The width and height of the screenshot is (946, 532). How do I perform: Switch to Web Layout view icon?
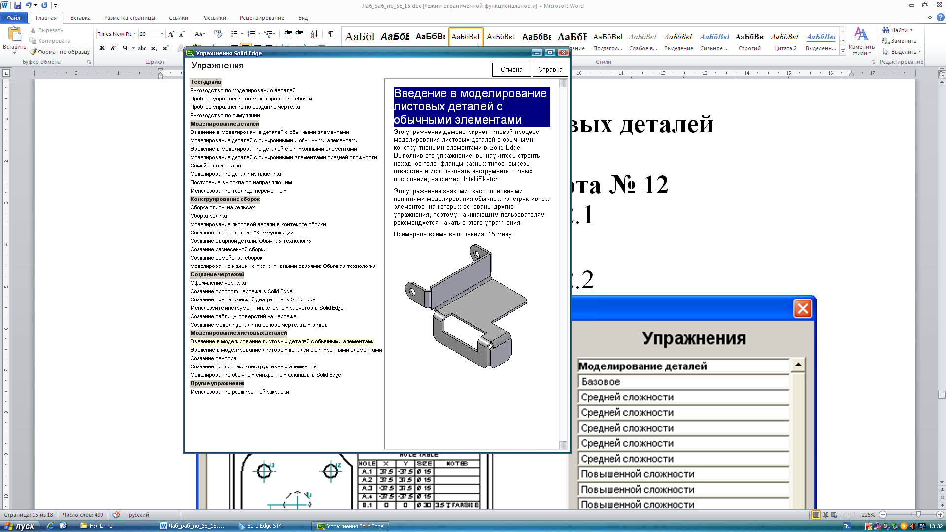tap(834, 515)
